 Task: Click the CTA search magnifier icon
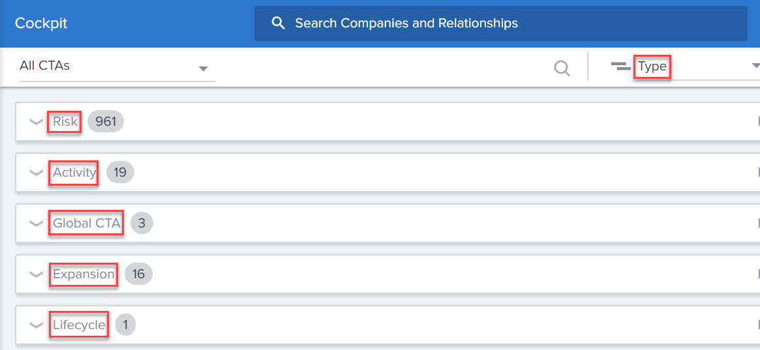pos(562,68)
